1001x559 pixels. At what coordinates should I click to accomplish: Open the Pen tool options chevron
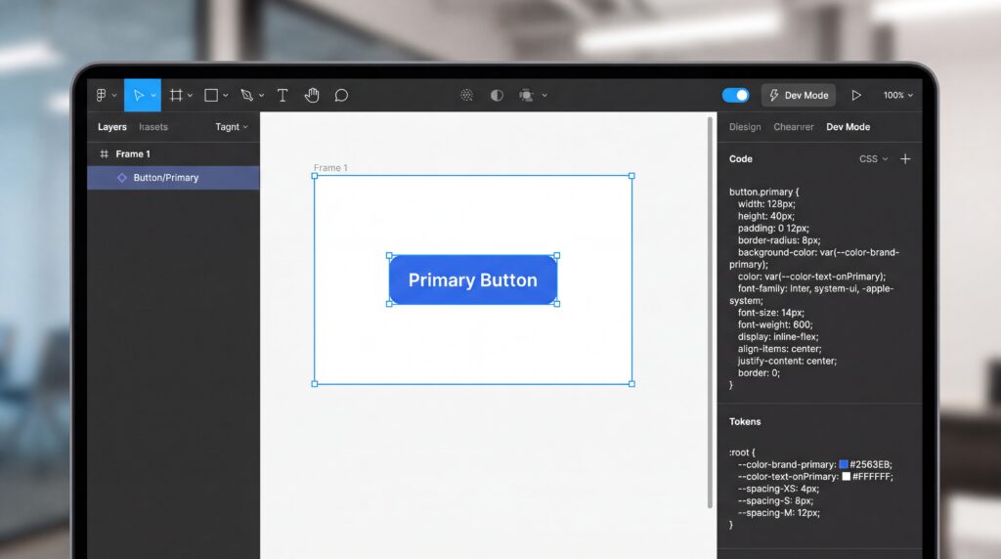pos(261,95)
